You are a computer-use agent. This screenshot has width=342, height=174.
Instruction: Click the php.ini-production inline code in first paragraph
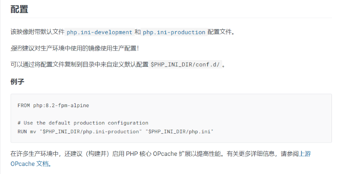pyautogui.click(x=174, y=32)
